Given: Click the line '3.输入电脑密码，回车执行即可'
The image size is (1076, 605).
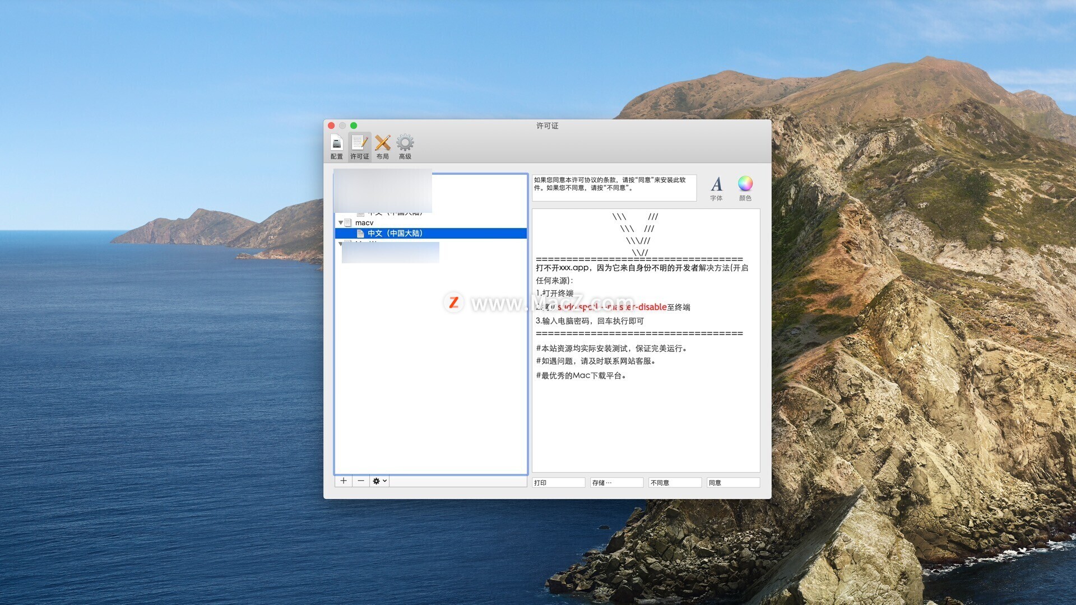Looking at the screenshot, I should 590,321.
